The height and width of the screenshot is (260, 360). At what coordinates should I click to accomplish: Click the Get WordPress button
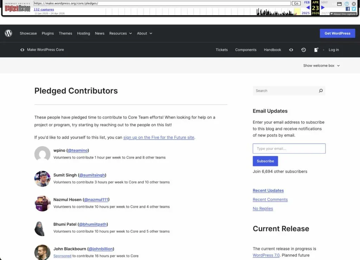(337, 33)
